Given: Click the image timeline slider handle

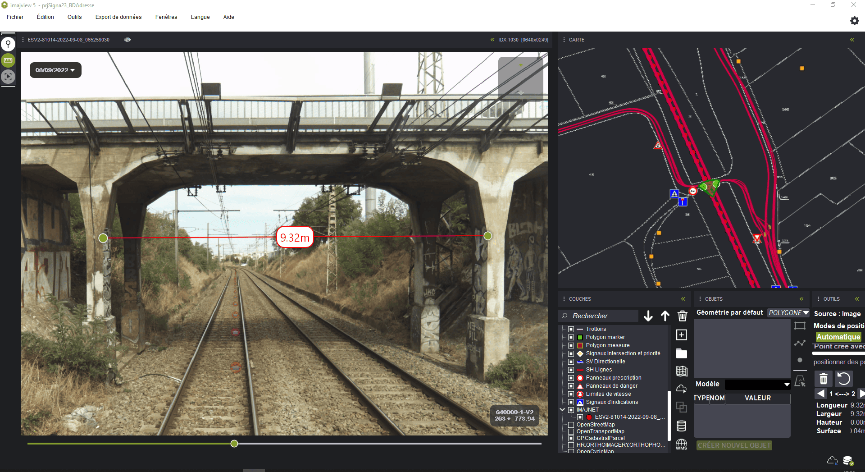Looking at the screenshot, I should point(234,444).
